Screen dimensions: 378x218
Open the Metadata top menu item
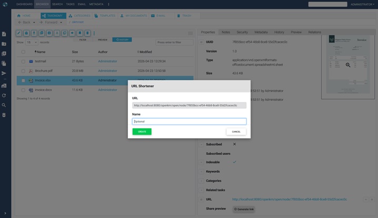point(96,4)
